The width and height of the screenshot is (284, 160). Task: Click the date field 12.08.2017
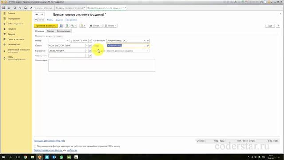point(79,40)
